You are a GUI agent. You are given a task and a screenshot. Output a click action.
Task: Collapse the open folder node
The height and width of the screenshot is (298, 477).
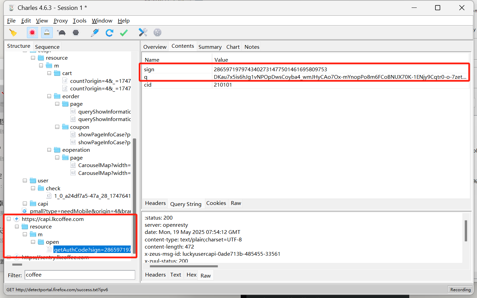[x=33, y=242]
